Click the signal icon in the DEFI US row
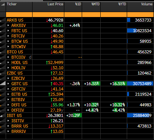The height and width of the screenshot is (140, 154). 3,105
